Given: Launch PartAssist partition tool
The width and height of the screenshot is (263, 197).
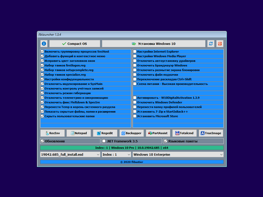Looking at the screenshot, I should tap(158, 133).
